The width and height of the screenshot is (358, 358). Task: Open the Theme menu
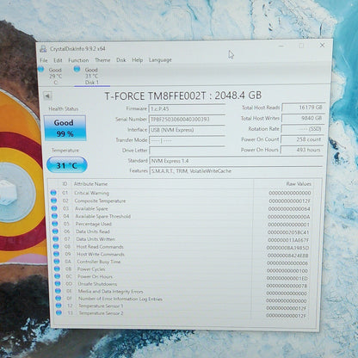pyautogui.click(x=102, y=60)
